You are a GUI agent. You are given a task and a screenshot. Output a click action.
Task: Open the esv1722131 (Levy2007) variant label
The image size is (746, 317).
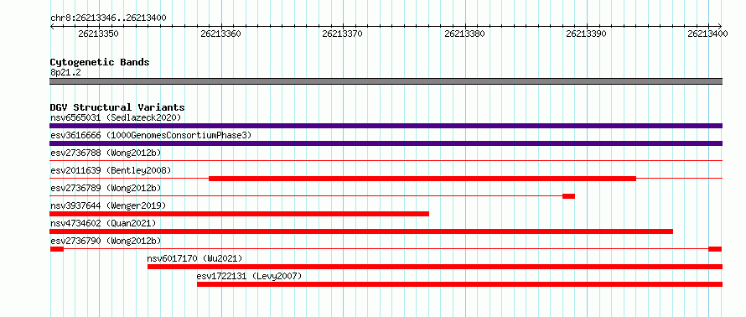249,276
